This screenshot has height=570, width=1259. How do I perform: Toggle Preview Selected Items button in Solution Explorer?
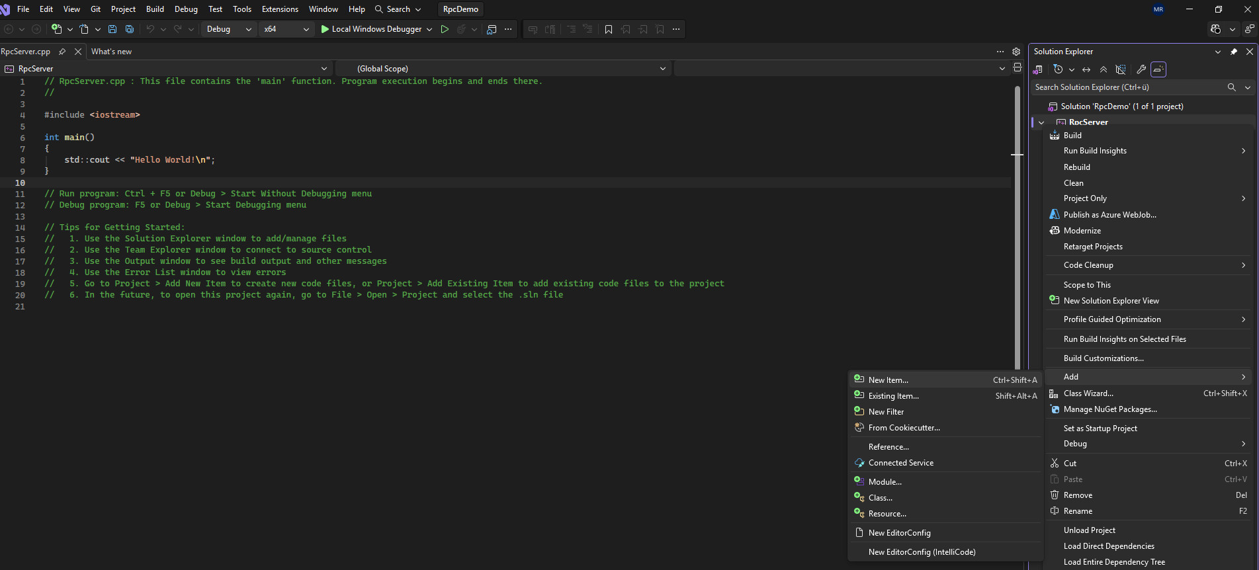click(1158, 69)
